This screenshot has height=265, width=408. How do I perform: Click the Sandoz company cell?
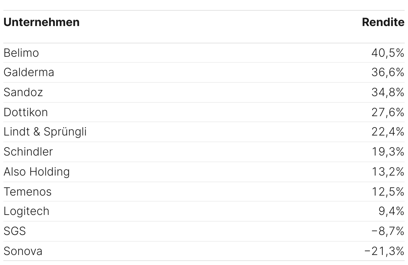[x=23, y=92]
